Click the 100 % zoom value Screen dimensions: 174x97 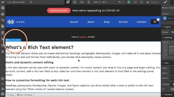click(105, 2)
